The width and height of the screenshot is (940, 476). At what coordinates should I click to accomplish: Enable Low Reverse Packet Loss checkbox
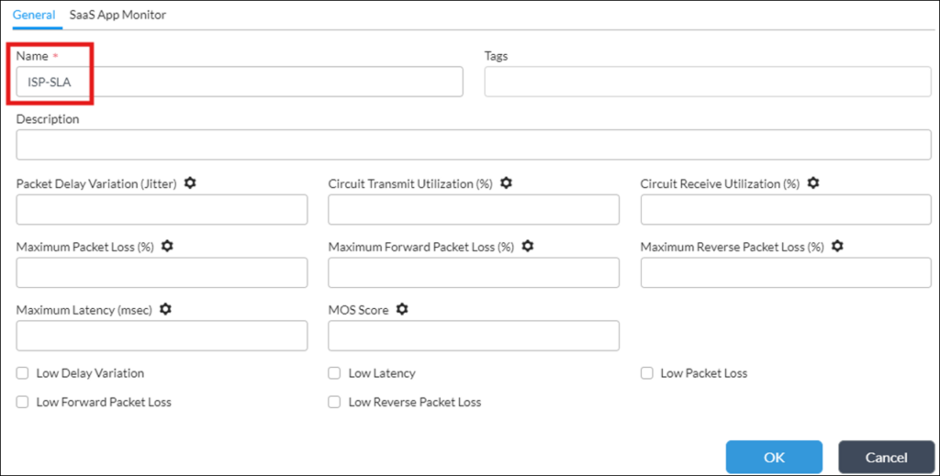click(x=334, y=402)
